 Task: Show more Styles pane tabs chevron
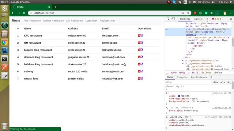point(211,77)
